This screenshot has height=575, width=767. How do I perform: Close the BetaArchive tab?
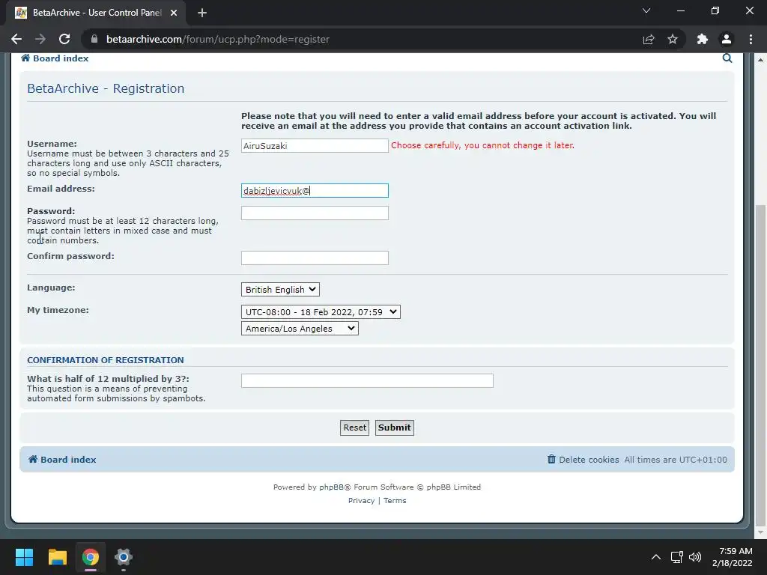(174, 13)
